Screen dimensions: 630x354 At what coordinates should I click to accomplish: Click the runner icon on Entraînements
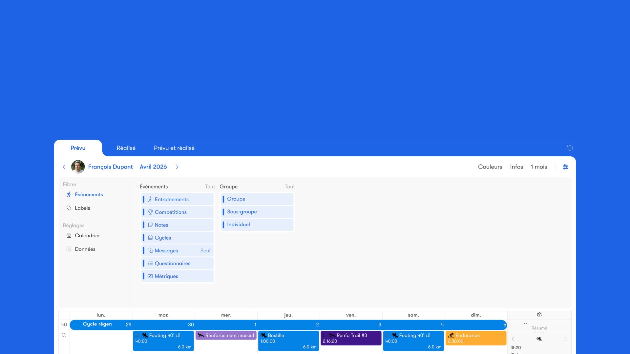[x=150, y=199]
